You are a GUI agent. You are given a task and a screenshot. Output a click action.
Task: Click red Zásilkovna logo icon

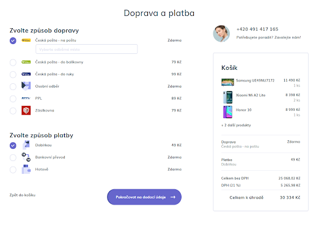pyautogui.click(x=26, y=110)
